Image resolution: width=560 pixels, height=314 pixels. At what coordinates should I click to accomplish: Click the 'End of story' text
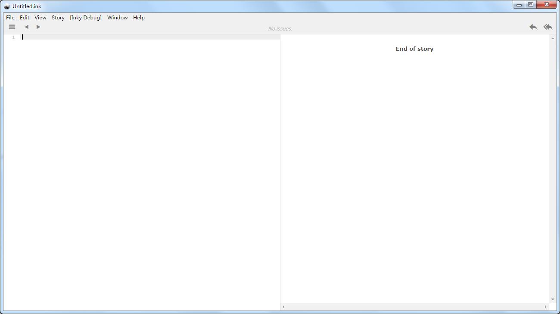[x=414, y=49]
